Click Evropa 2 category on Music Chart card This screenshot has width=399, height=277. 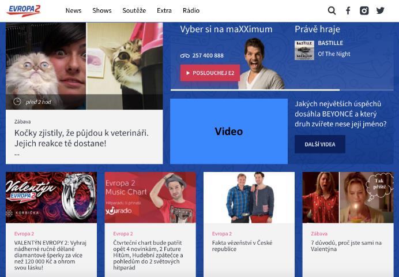(123, 234)
